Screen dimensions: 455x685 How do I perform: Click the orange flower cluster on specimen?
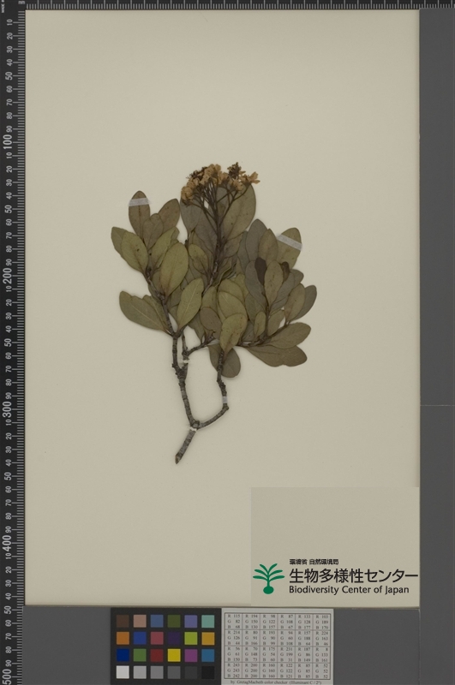point(219,181)
